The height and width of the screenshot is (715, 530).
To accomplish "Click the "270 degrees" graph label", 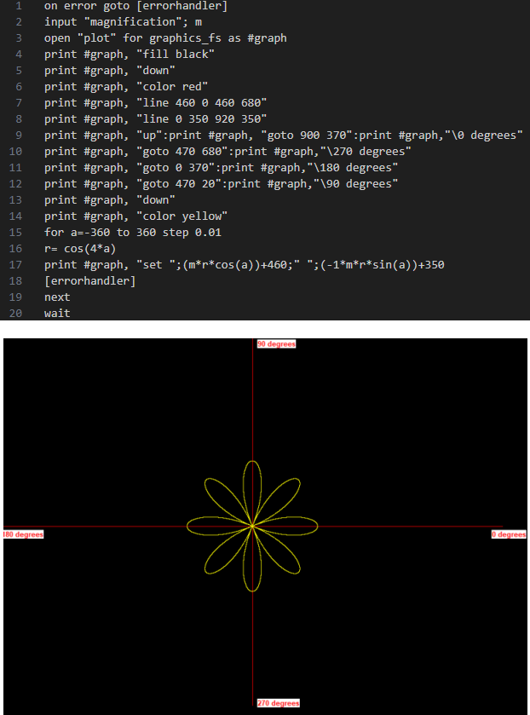I will coord(278,703).
